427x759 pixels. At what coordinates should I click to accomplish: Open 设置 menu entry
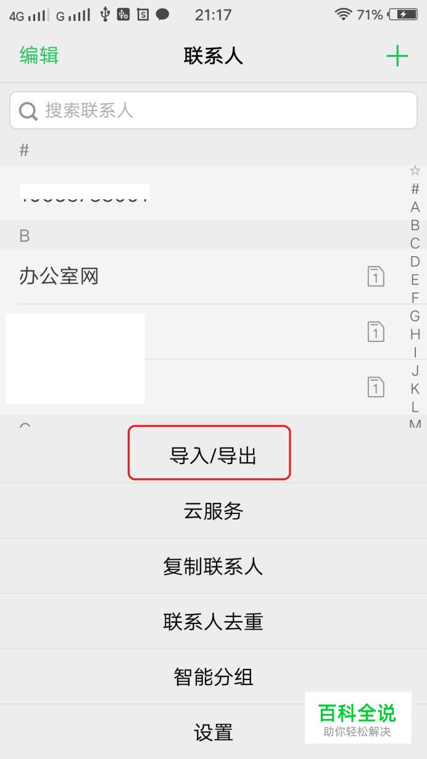[x=213, y=732]
